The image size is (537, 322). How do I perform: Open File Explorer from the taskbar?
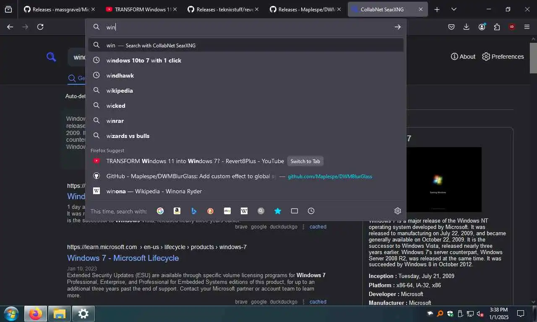point(59,314)
